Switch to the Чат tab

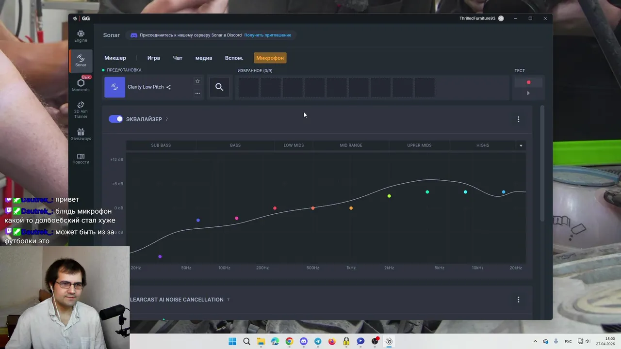[x=178, y=58]
